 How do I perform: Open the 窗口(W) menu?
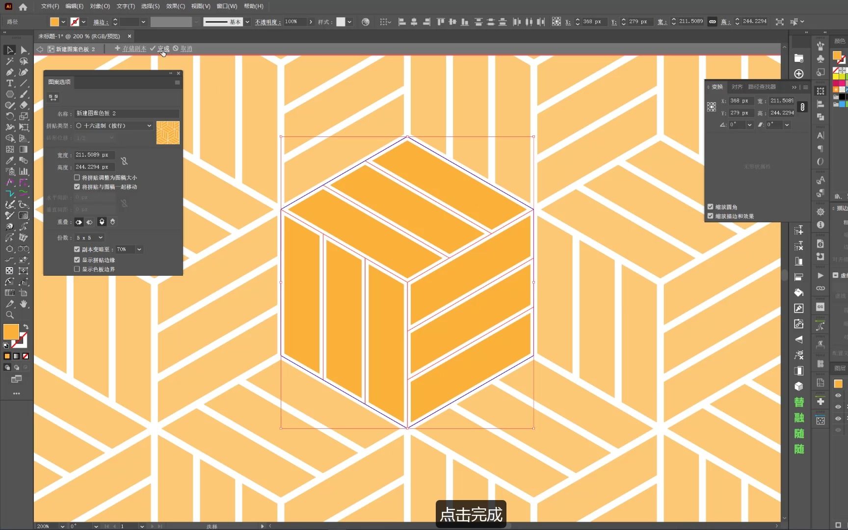[x=227, y=6]
